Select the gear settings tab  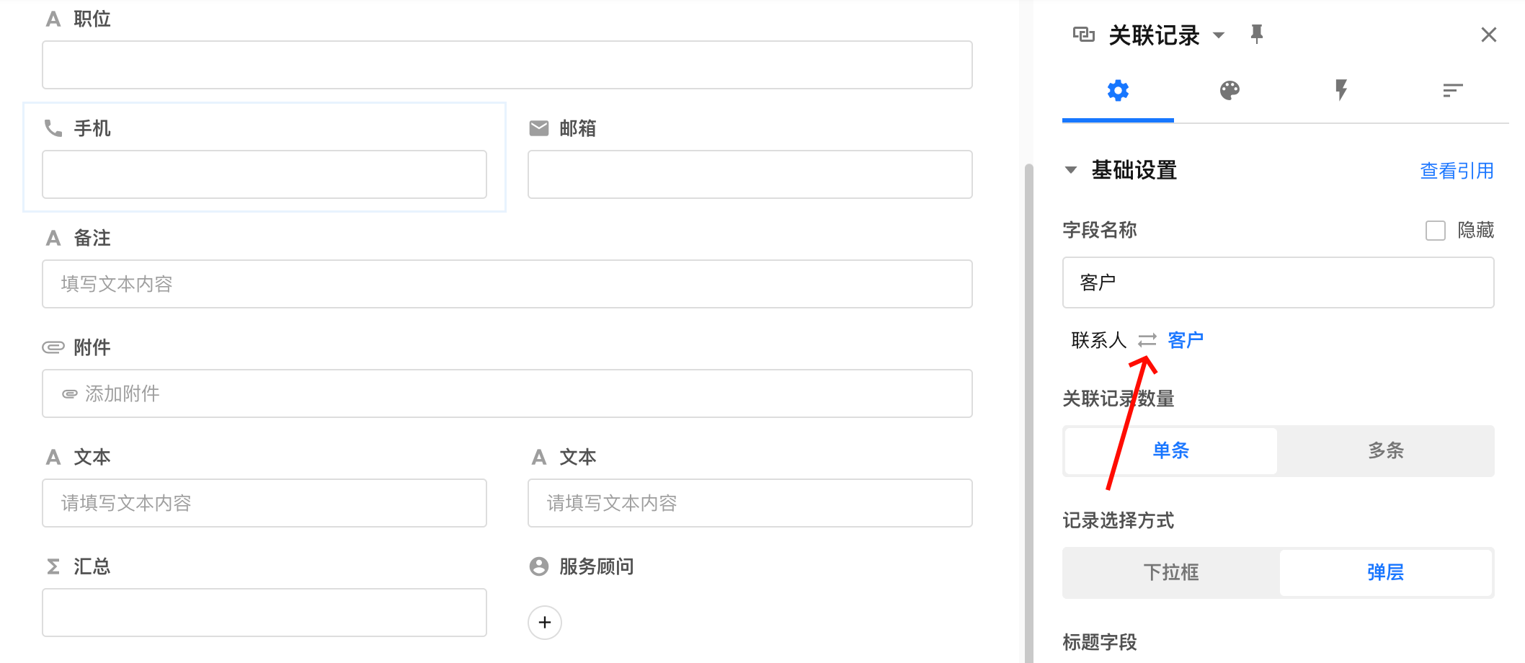tap(1118, 91)
